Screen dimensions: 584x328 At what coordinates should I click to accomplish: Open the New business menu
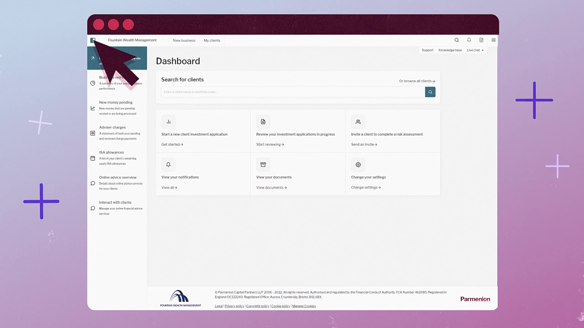(x=184, y=40)
